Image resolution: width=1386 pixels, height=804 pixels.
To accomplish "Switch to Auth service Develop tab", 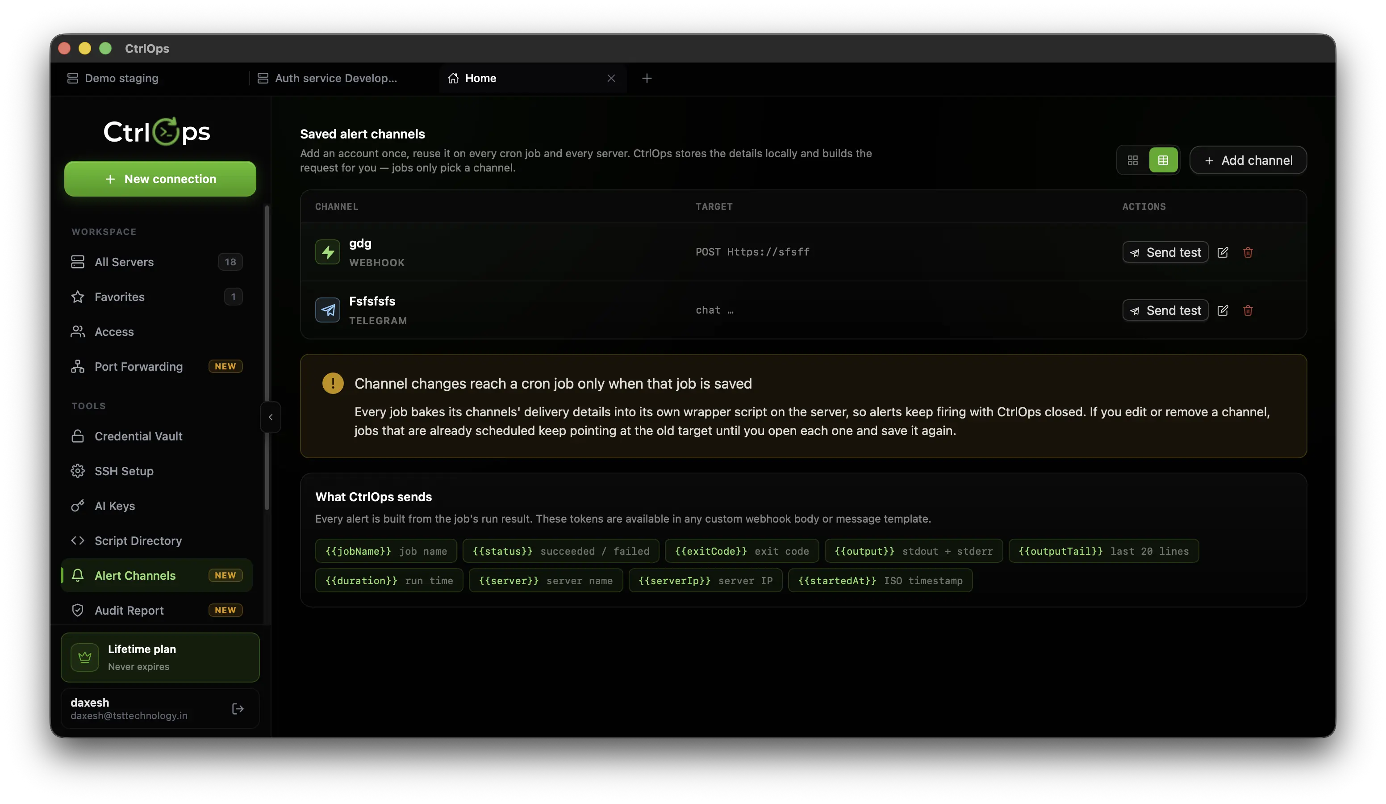I will pyautogui.click(x=344, y=78).
